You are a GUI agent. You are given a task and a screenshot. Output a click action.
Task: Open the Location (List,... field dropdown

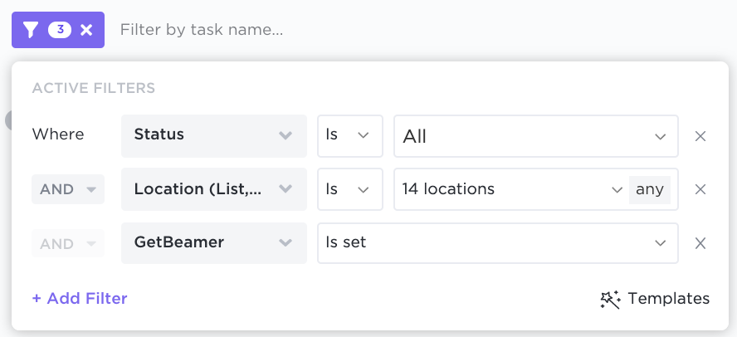[x=214, y=189]
